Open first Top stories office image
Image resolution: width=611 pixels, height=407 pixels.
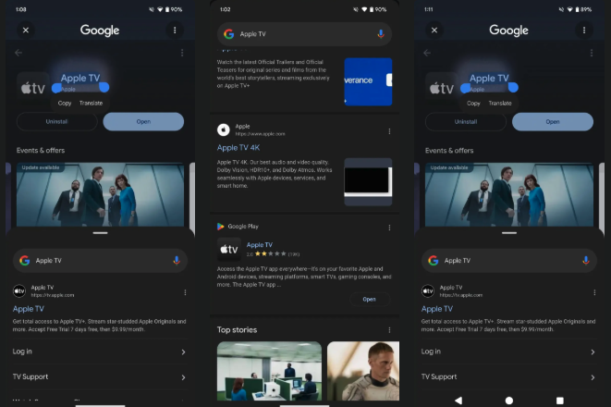[269, 371]
